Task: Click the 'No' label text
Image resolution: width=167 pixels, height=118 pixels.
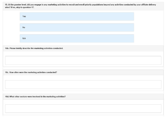Action: 24,27
